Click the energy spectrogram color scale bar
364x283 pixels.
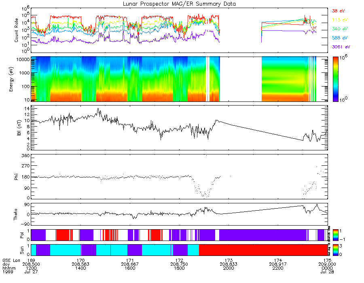click(335, 79)
